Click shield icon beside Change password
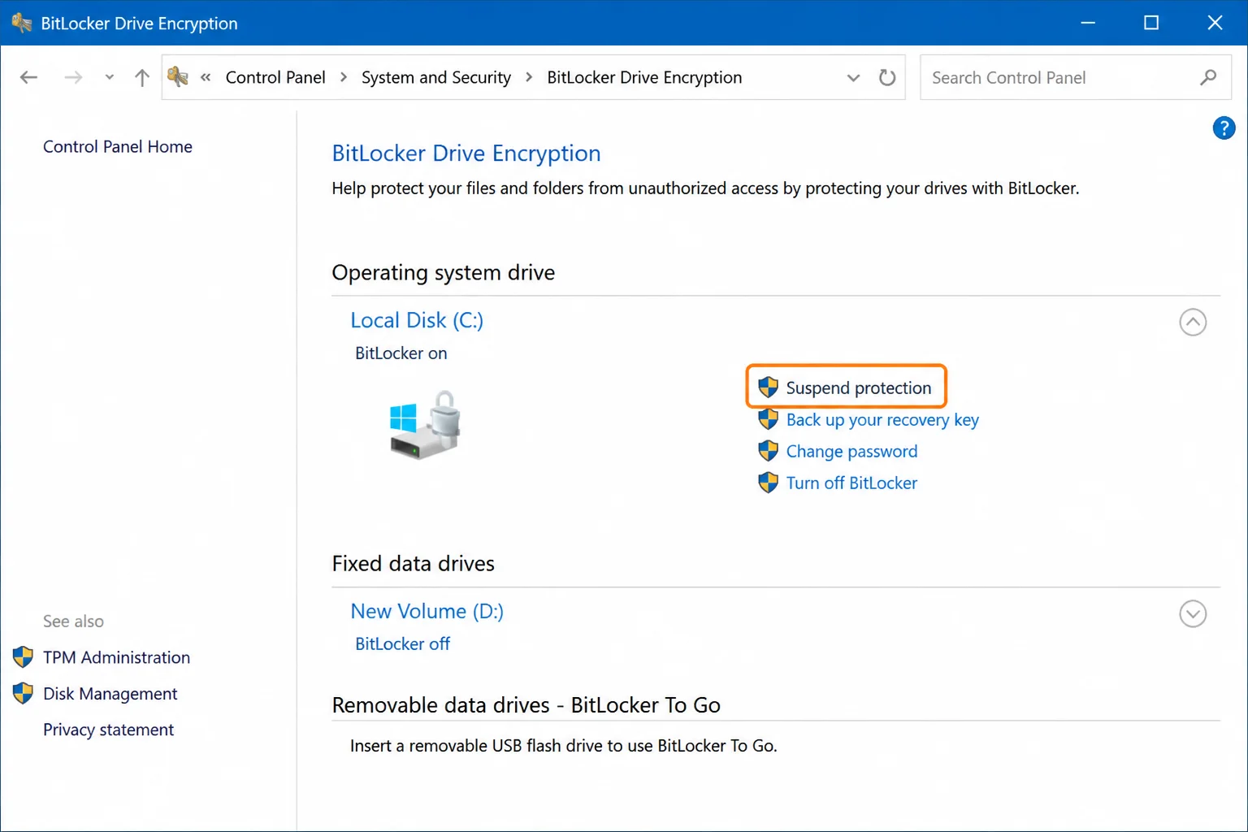 click(768, 451)
